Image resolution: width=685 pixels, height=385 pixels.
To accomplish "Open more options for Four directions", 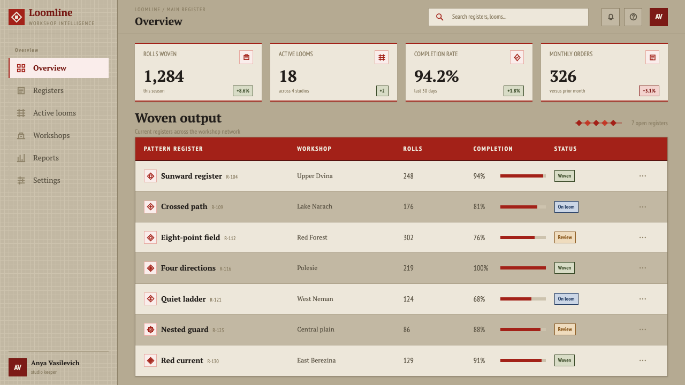I will (x=643, y=268).
